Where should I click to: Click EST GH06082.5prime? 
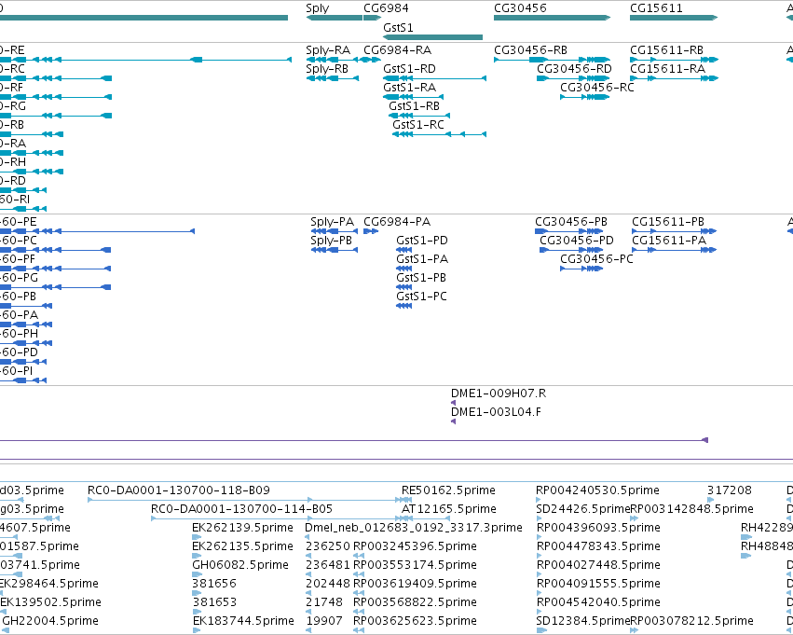[240, 565]
